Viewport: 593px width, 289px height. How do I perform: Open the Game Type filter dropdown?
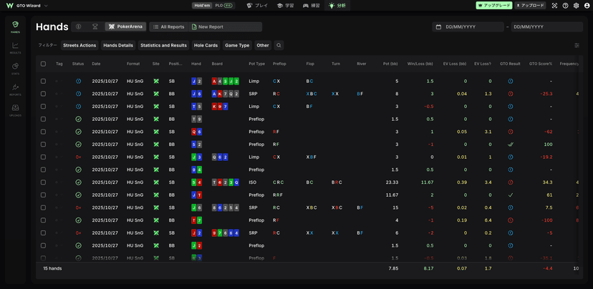coord(237,45)
